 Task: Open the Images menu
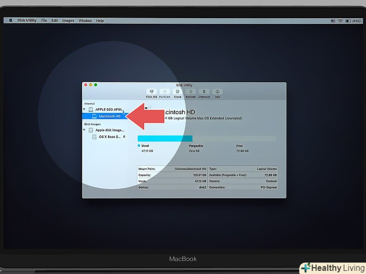[x=68, y=21]
